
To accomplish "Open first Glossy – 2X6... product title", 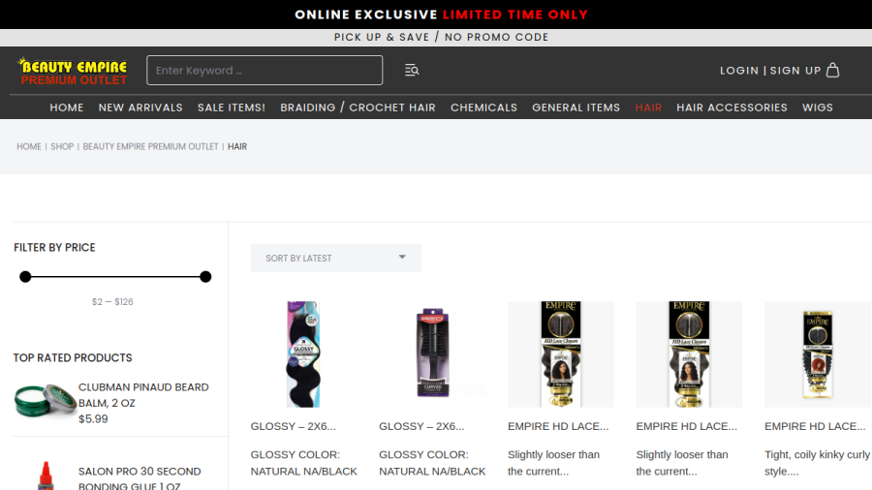I will pos(293,427).
